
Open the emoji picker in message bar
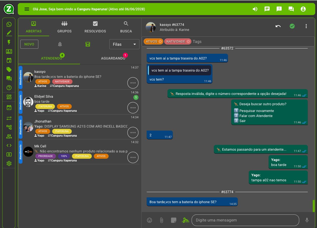tap(149, 220)
